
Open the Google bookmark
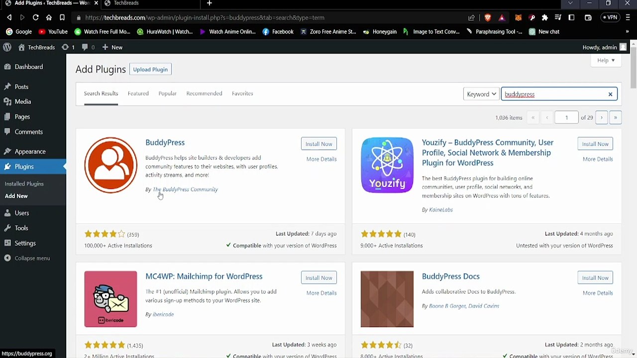(x=18, y=31)
